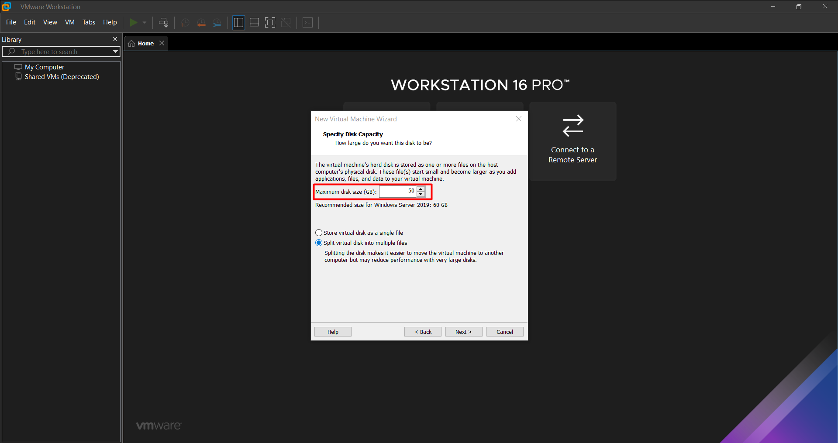
Task: Click the Revert to Snapshot icon
Action: (201, 23)
